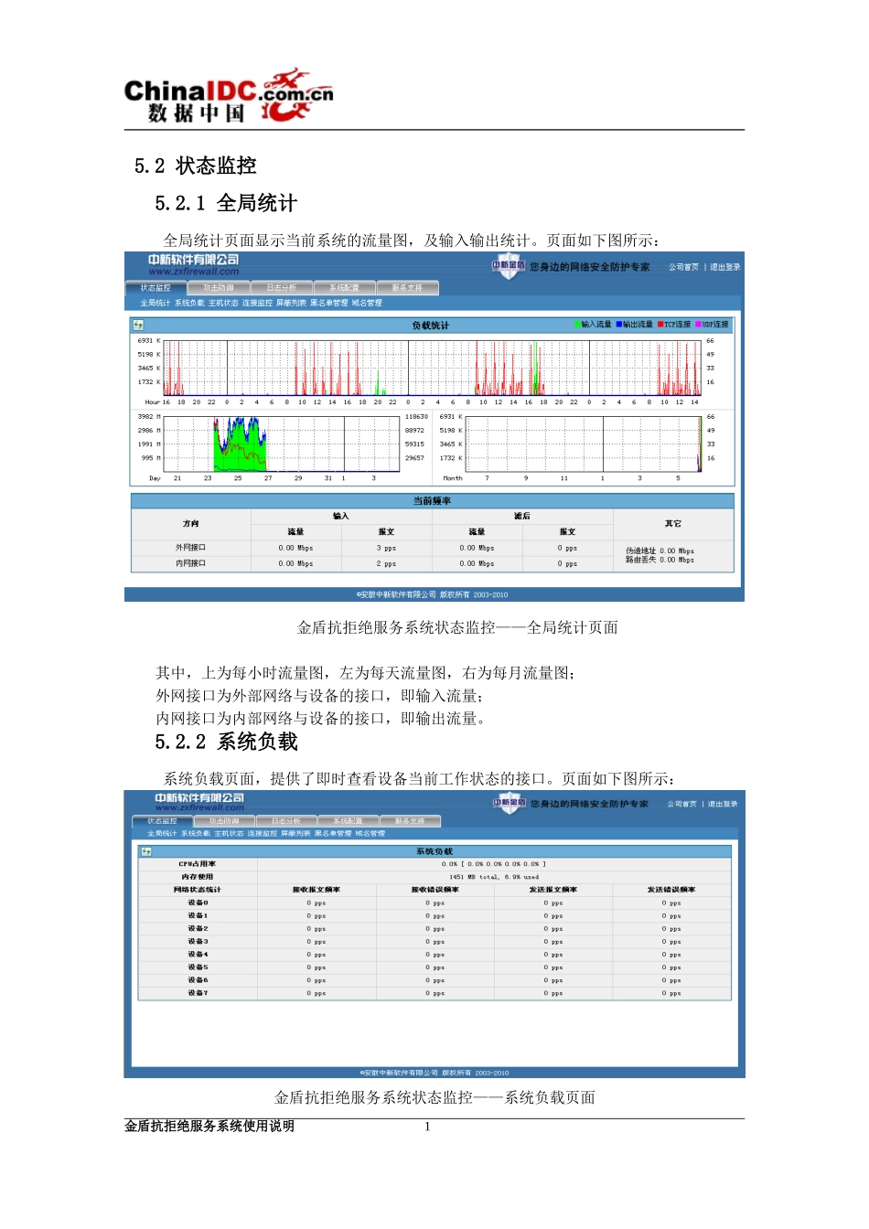
Task: Open 攻击防御 tab on 系统负载 page
Action: pyautogui.click(x=224, y=821)
